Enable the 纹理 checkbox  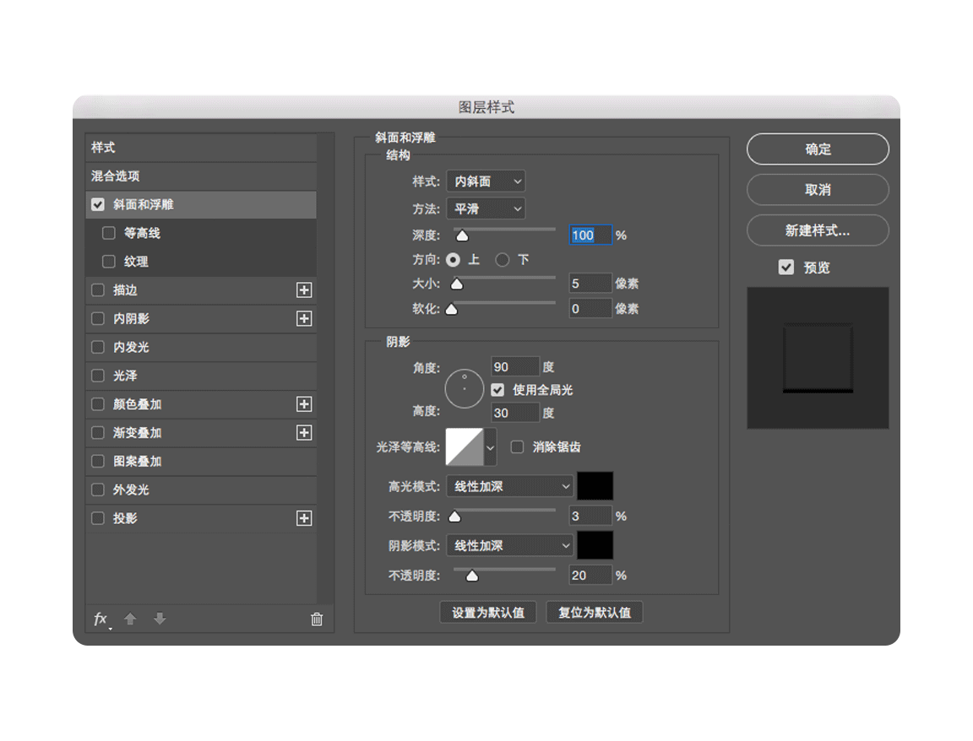(x=109, y=262)
